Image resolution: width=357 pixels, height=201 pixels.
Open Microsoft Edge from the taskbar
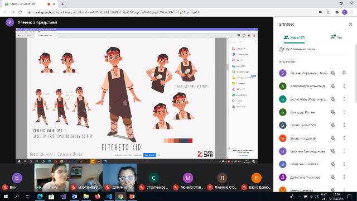[x=40, y=196]
